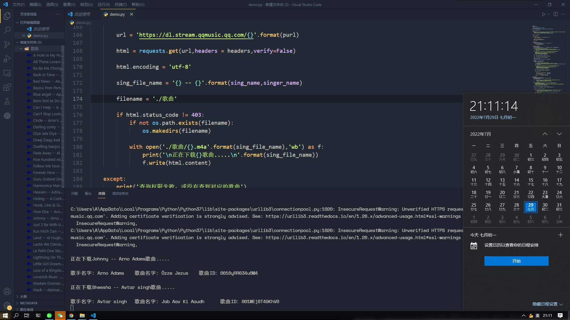Open the Accounts icon in activity bar
The width and height of the screenshot is (570, 320).
pos(7,291)
